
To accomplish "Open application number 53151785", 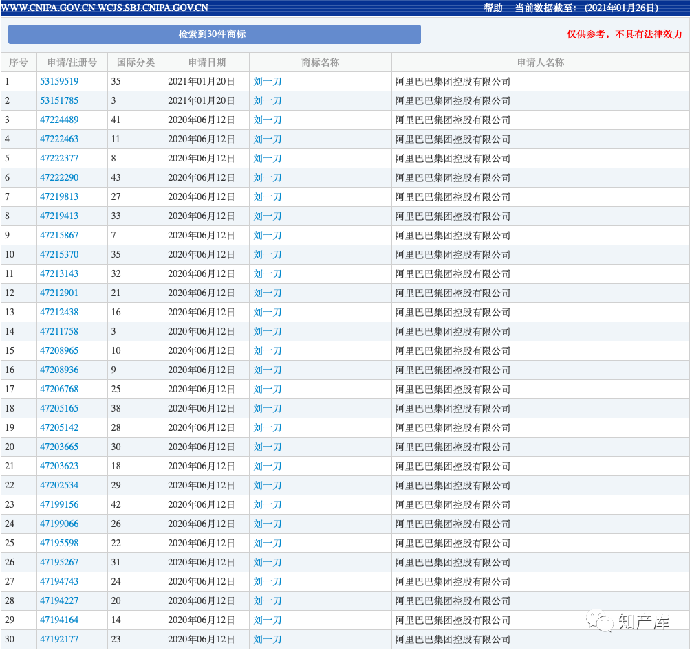I will pyautogui.click(x=59, y=100).
